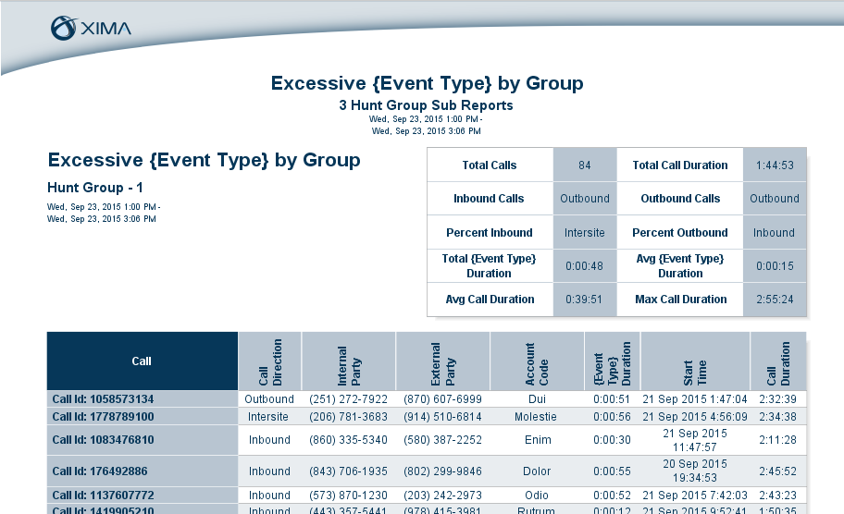Screen dimensions: 844x514
Task: Click internal party (843) 706-1935
Action: [348, 471]
